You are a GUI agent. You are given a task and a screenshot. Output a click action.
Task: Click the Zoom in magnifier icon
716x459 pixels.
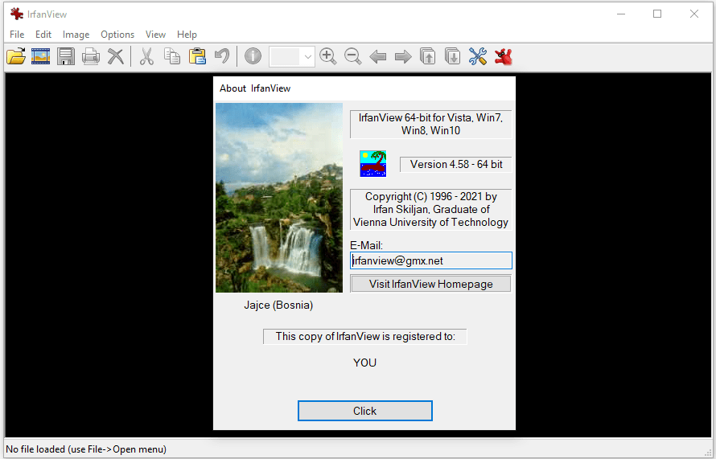pyautogui.click(x=328, y=56)
